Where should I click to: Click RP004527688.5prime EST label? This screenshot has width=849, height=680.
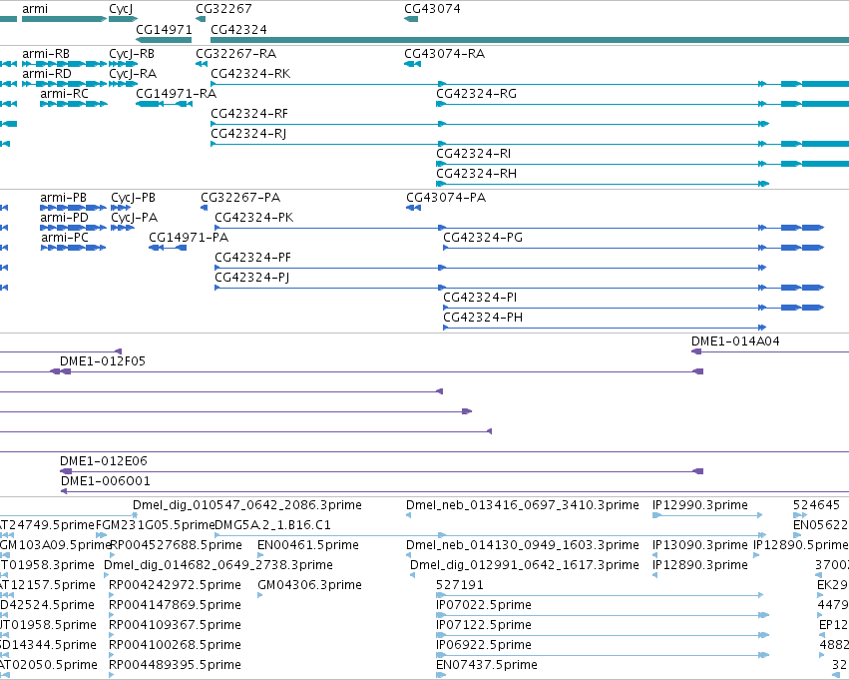[176, 545]
